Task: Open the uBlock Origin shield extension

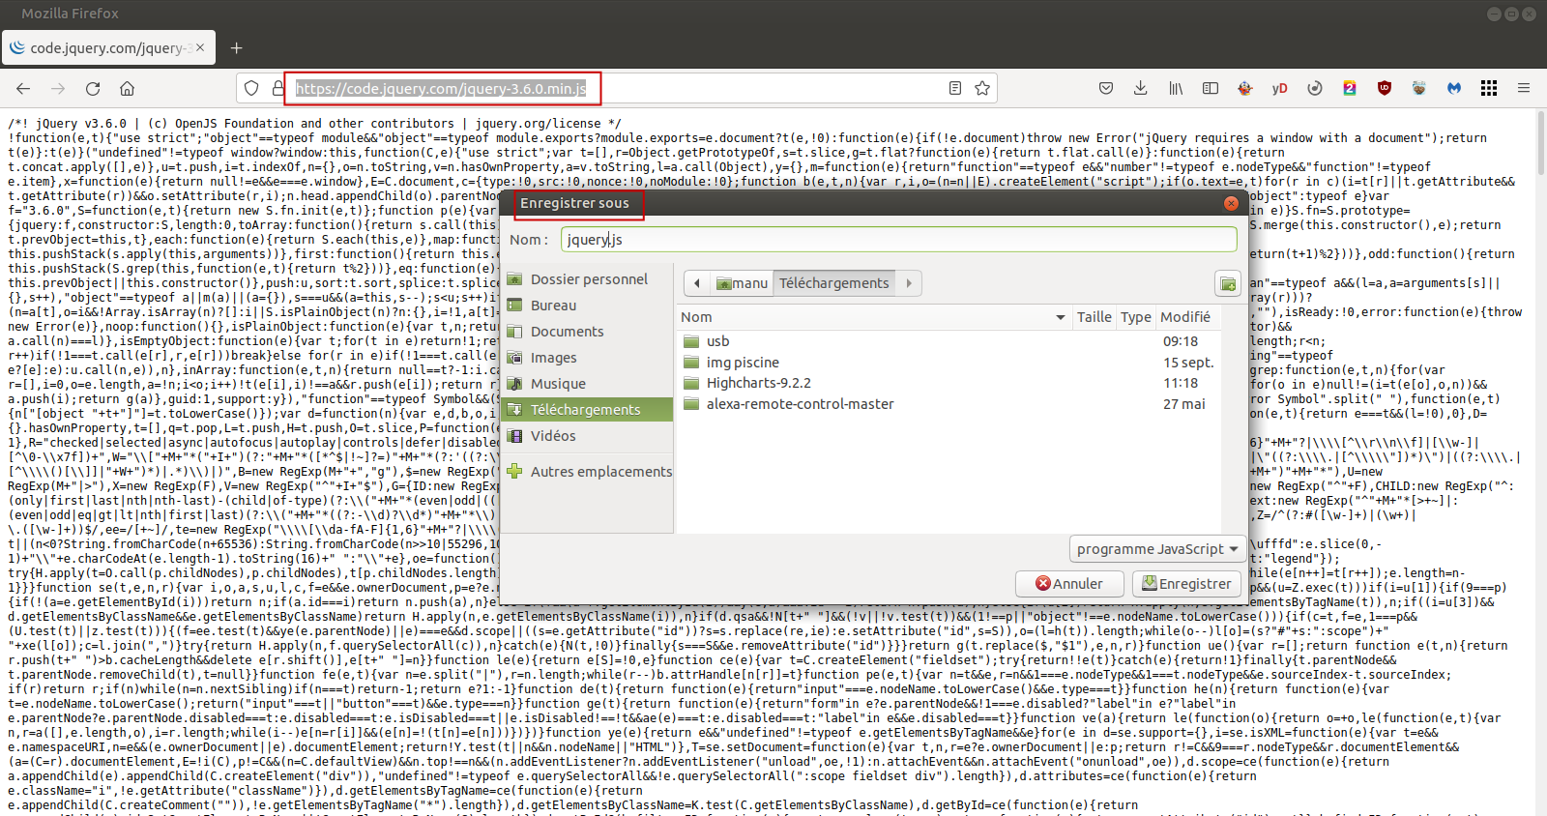Action: (1385, 88)
